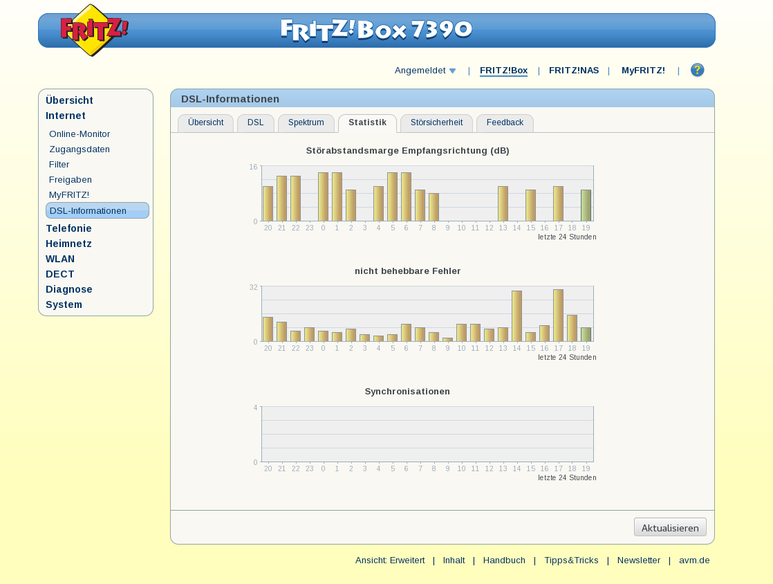Expand the Heimnetz sidebar section
773x584 pixels.
[x=68, y=244]
